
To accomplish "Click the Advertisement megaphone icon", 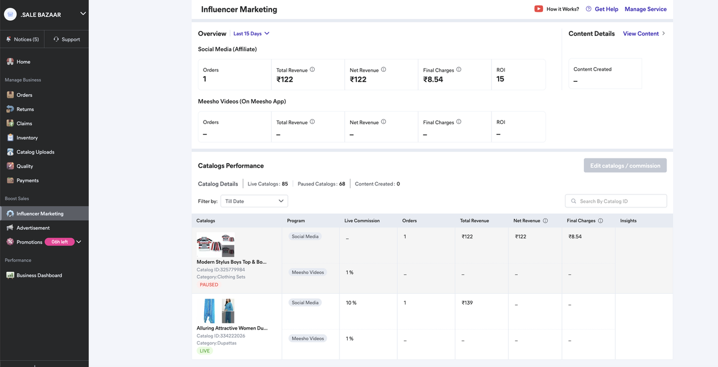I will tap(10, 227).
